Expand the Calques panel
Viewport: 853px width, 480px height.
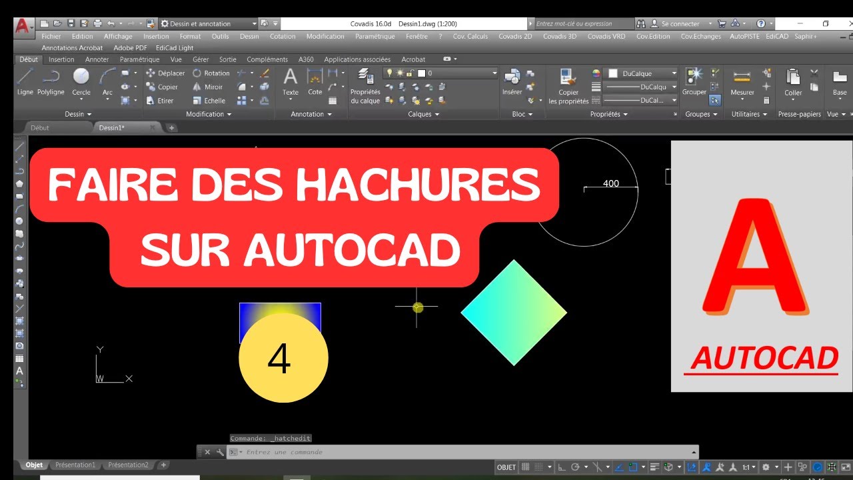pos(424,114)
